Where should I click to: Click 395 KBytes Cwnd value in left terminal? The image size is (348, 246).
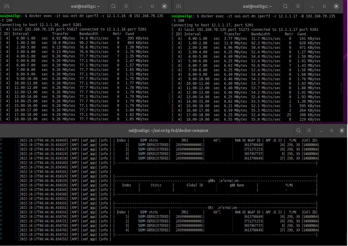[138, 38]
